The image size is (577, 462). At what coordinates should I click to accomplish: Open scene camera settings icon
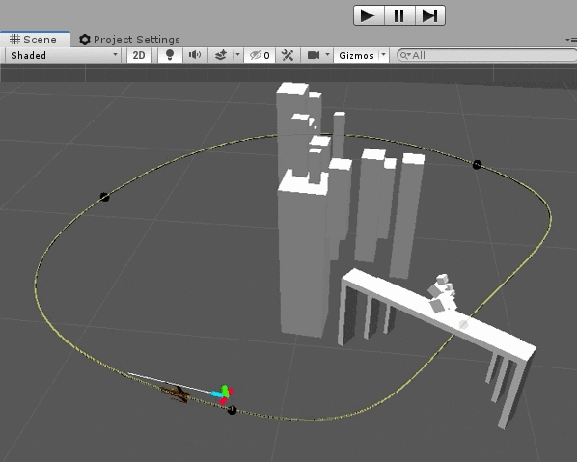point(314,55)
